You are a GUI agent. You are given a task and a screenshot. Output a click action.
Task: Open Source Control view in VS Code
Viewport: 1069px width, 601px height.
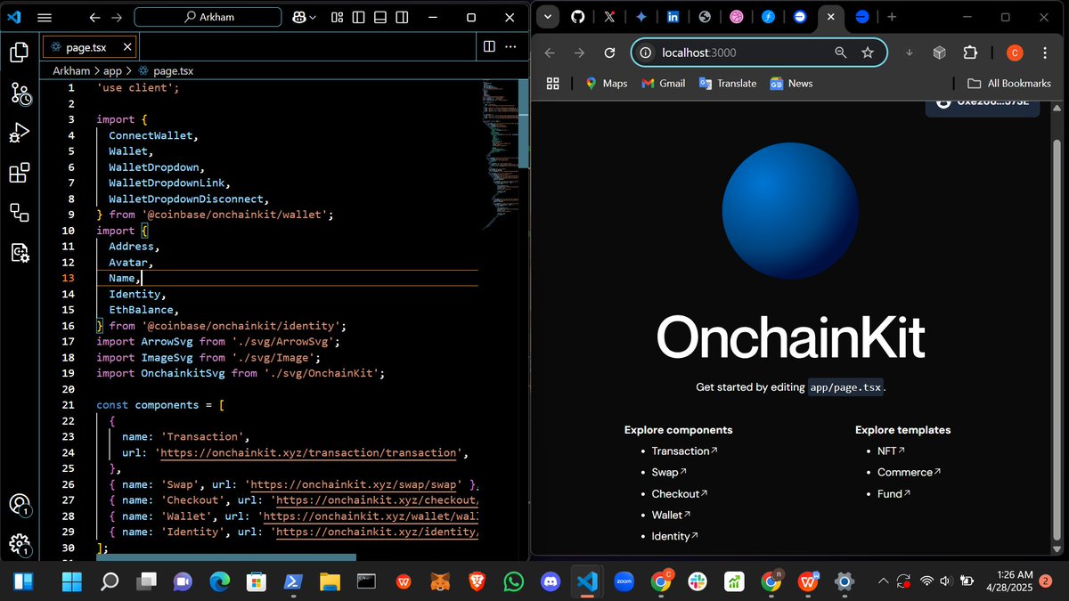(20, 93)
